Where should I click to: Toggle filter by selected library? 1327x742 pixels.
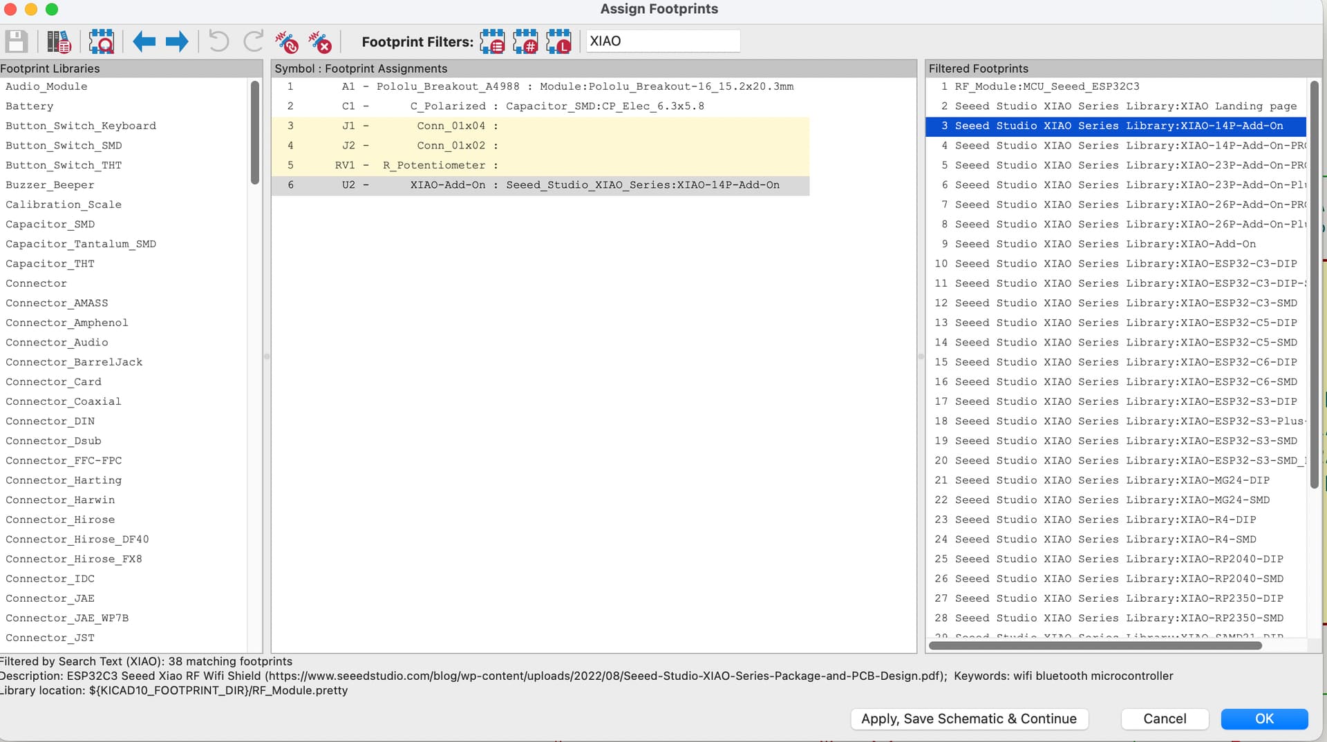tap(558, 41)
